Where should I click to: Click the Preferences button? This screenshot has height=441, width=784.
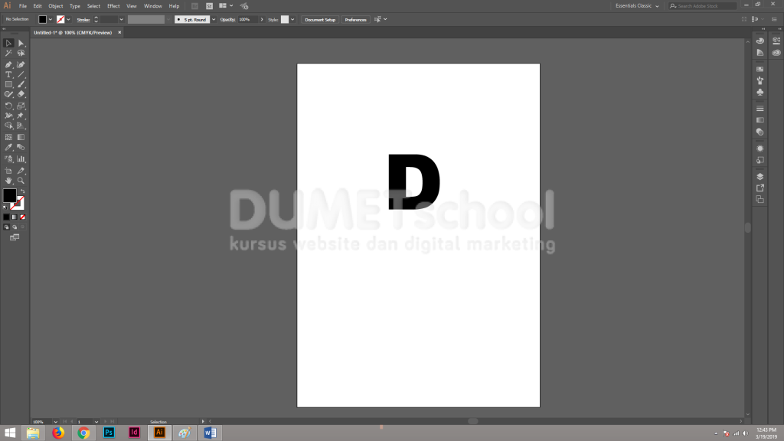tap(355, 19)
